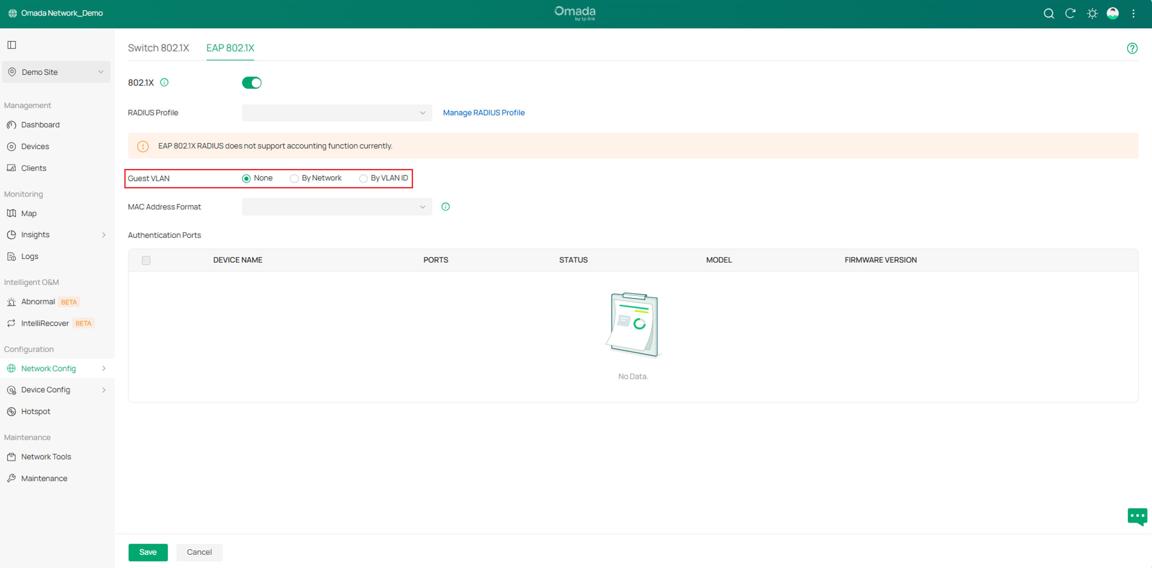Disable the 802.1X toggle switch
Screen dimensions: 1152x568
252,83
